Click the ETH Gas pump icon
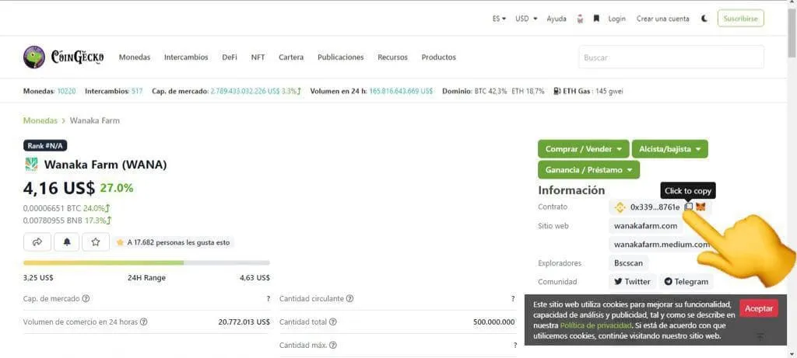This screenshot has height=358, width=797. pos(557,92)
